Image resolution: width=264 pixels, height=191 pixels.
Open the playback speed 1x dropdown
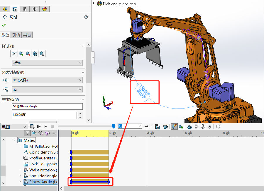point(130,126)
